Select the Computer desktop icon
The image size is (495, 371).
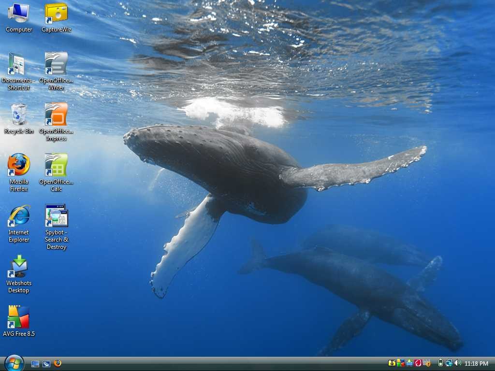19,17
